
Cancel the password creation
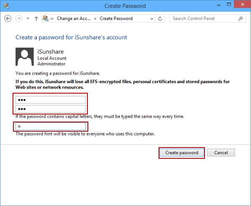tap(221, 153)
